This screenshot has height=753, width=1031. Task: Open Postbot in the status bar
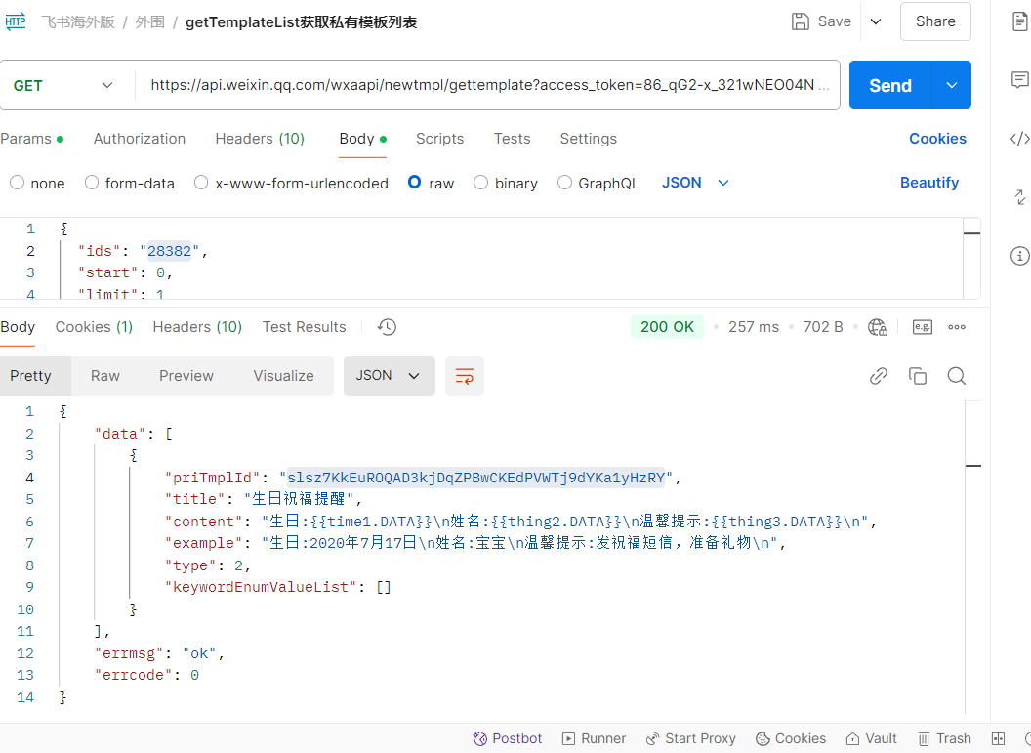[508, 738]
